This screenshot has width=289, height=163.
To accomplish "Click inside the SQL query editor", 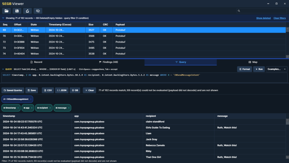I will tap(144, 78).
